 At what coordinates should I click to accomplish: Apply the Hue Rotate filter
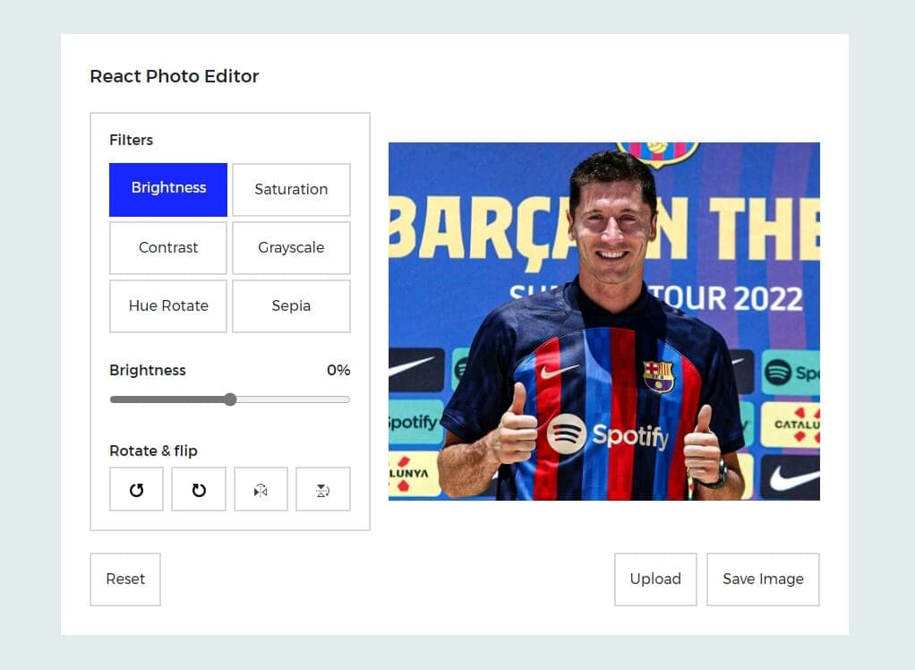pos(167,305)
